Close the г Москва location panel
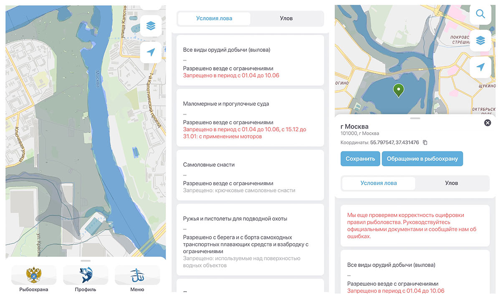Image resolution: width=501 pixels, height=297 pixels. tap(487, 123)
